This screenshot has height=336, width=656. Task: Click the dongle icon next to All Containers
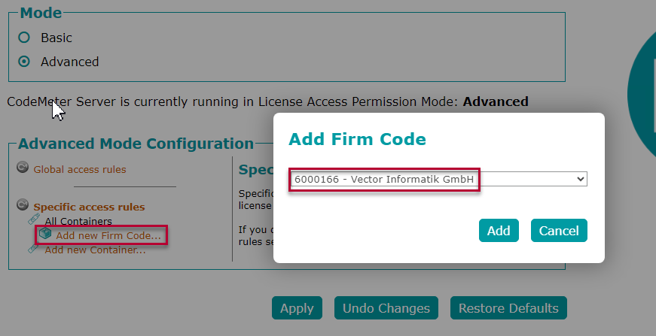coord(35,219)
